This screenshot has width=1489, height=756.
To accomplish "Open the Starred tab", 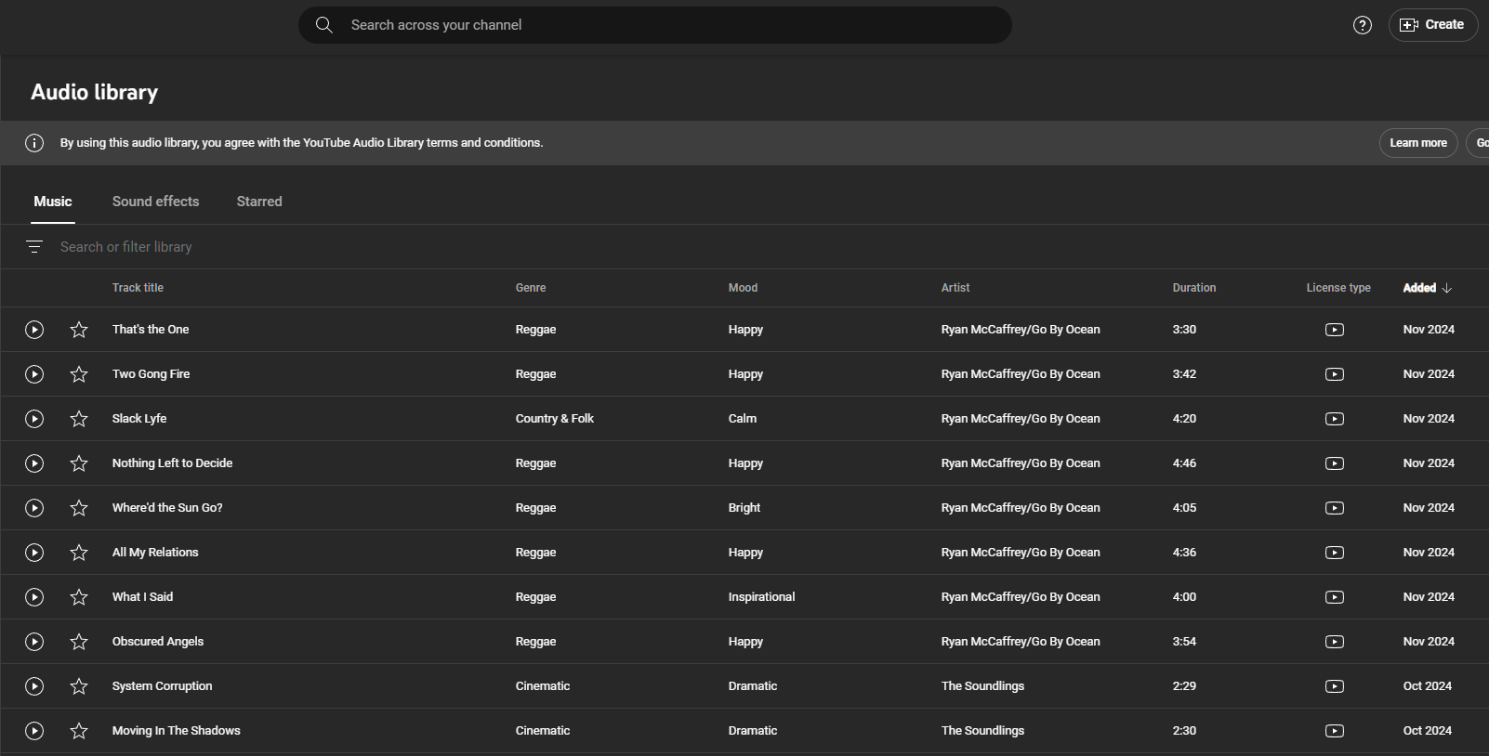I will 258,202.
